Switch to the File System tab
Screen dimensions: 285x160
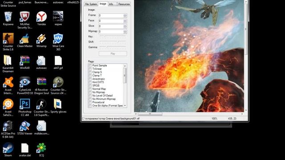coord(91,4)
